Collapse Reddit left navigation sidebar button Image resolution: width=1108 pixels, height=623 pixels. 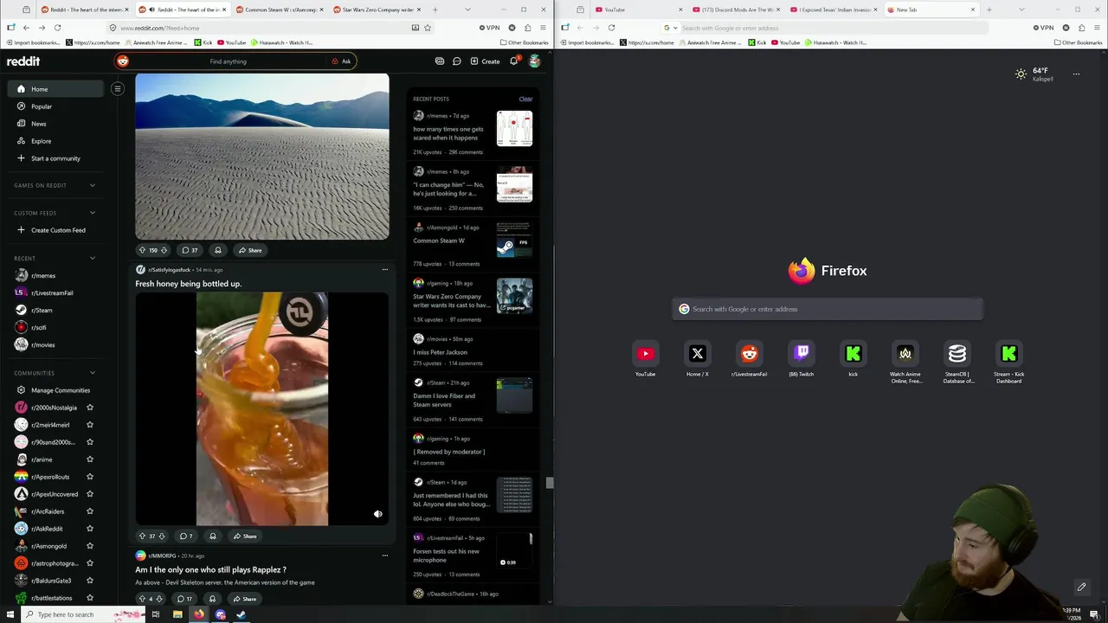[x=118, y=89]
